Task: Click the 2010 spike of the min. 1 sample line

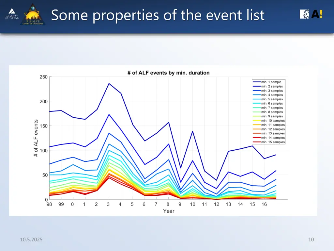Action: (x=192, y=131)
